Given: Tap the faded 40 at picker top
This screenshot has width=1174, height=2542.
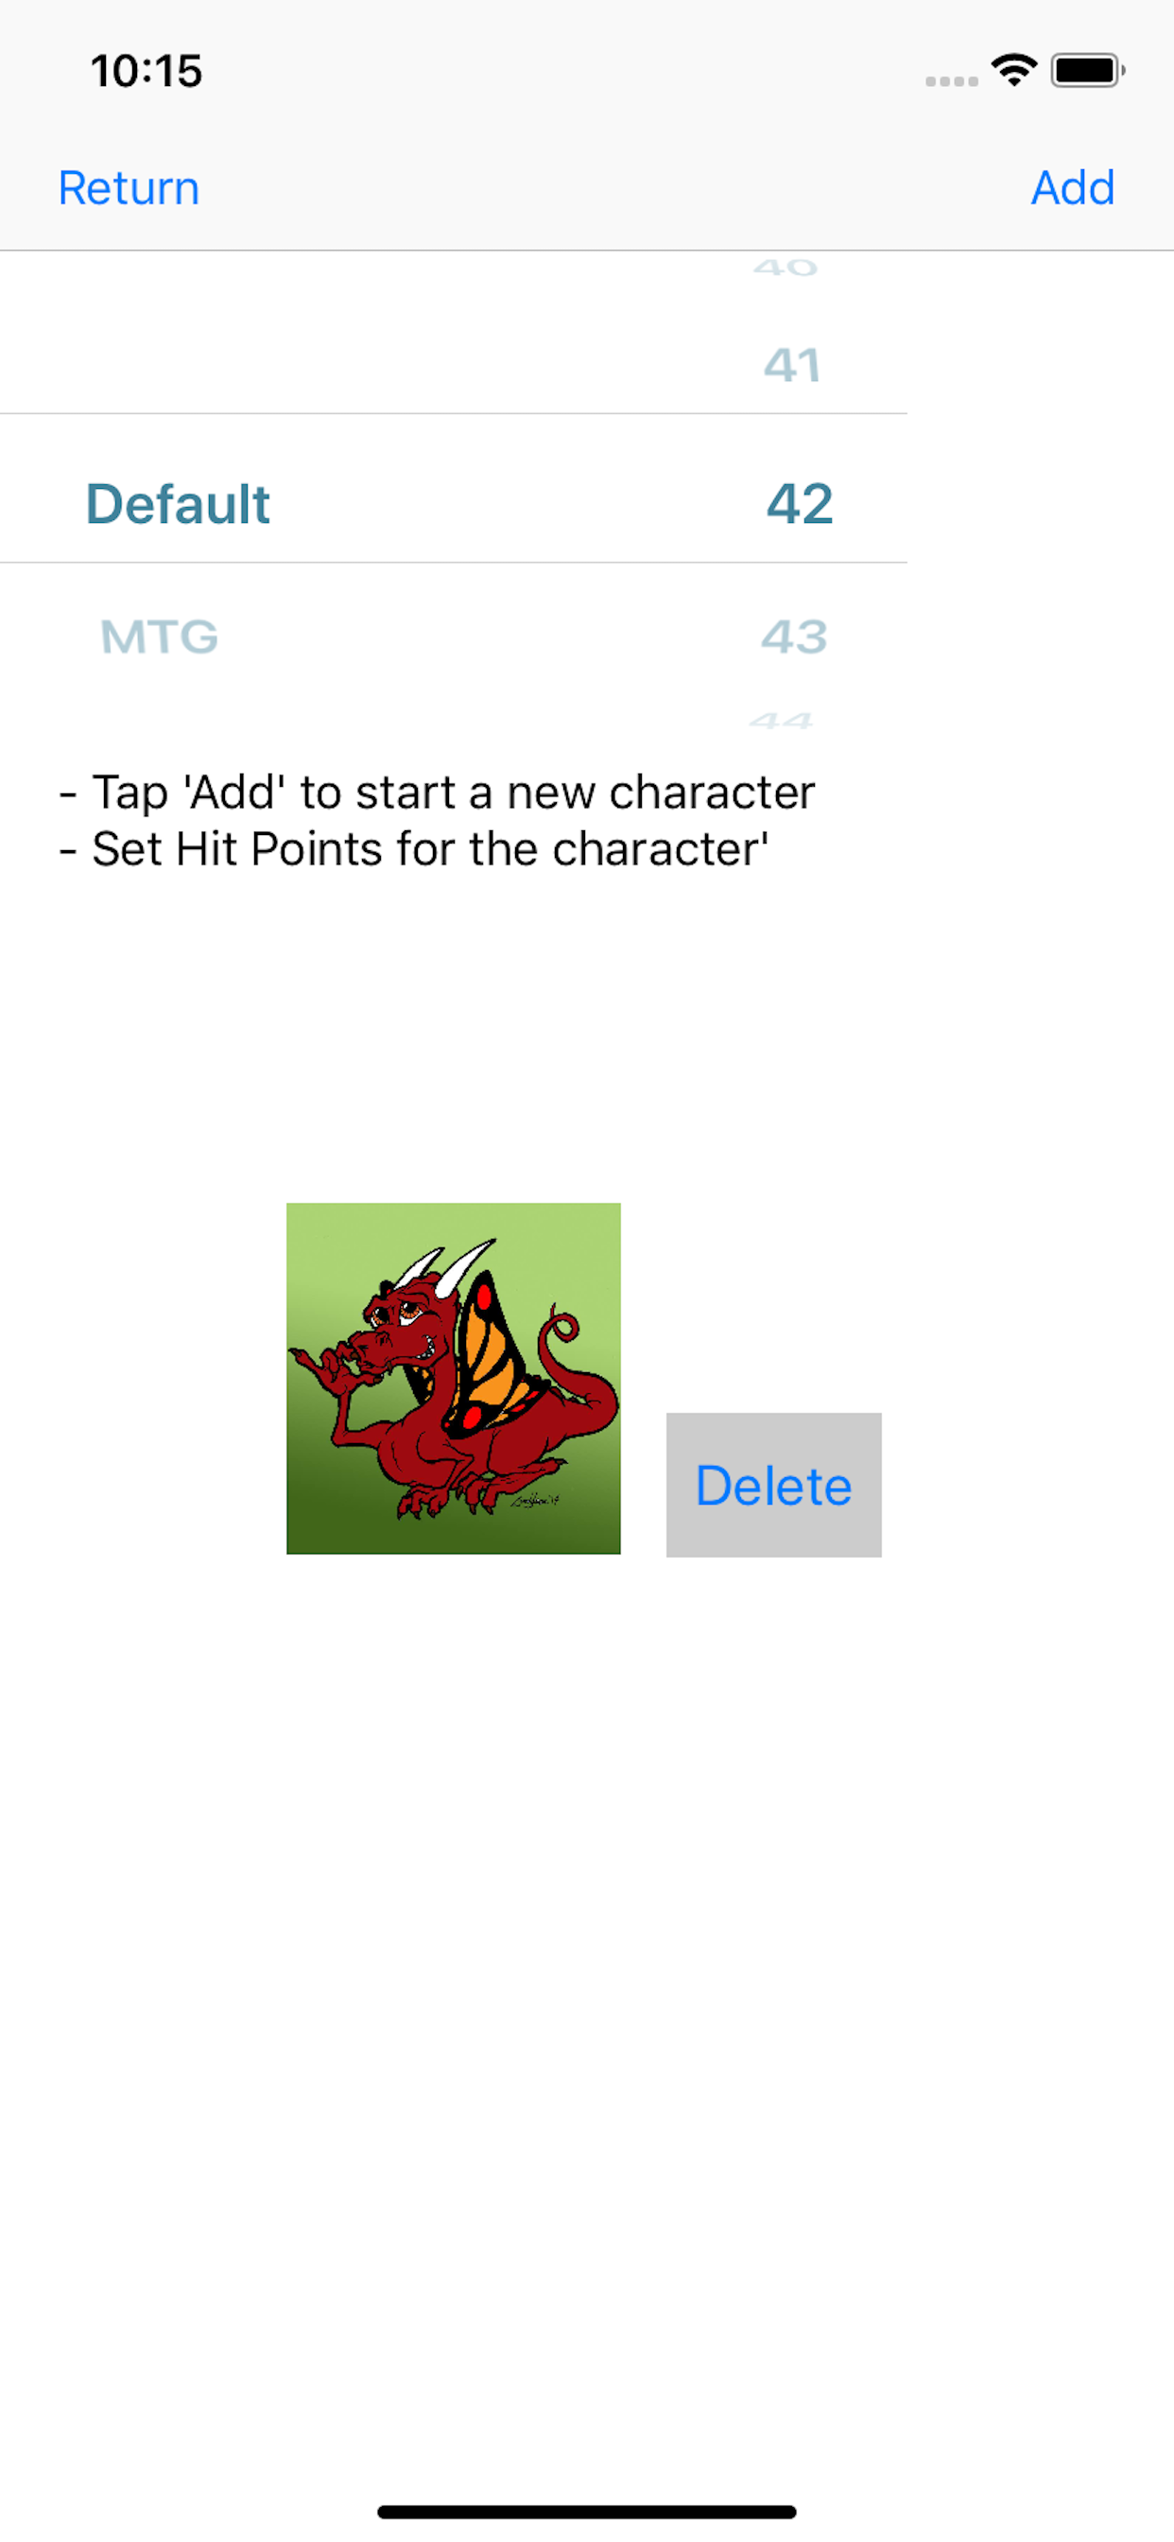Looking at the screenshot, I should [x=786, y=267].
